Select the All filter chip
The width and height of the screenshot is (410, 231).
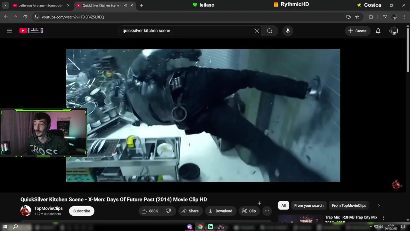[283, 205]
